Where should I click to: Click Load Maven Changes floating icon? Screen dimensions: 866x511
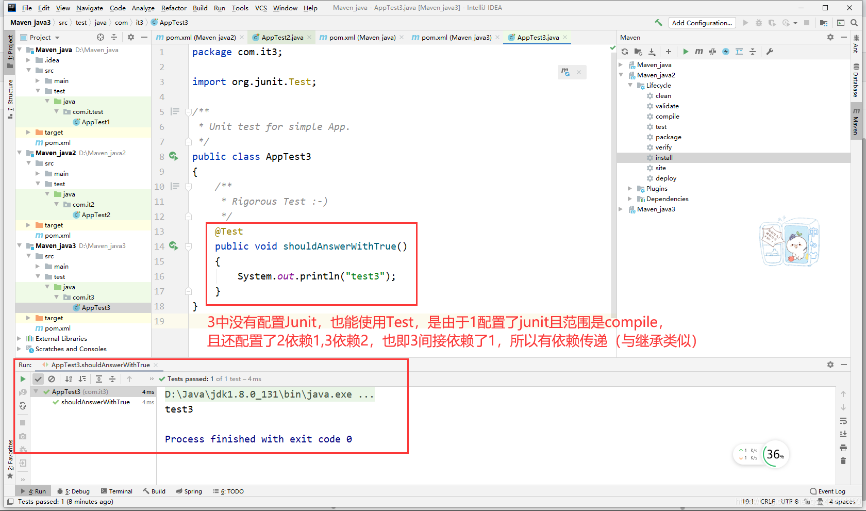[x=565, y=72]
